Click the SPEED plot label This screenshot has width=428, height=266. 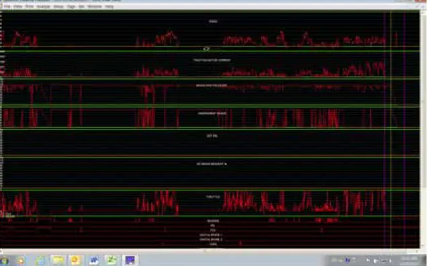(x=213, y=22)
